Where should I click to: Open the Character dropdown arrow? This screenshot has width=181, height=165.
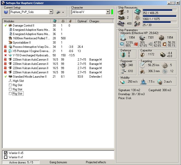tap(108, 12)
